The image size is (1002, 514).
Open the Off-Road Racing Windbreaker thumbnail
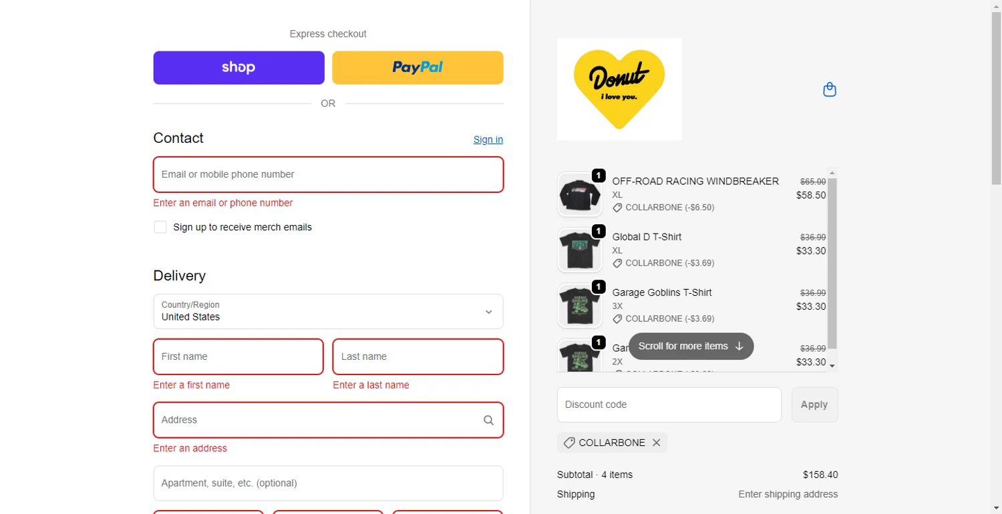[579, 194]
